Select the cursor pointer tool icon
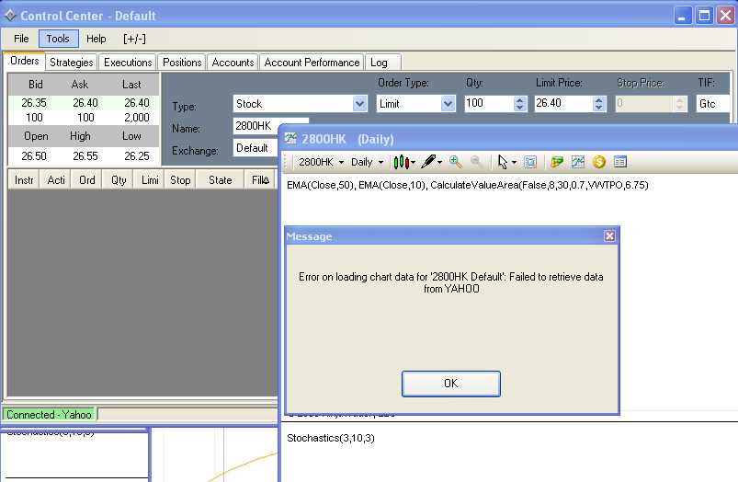Image resolution: width=738 pixels, height=482 pixels. tap(503, 162)
